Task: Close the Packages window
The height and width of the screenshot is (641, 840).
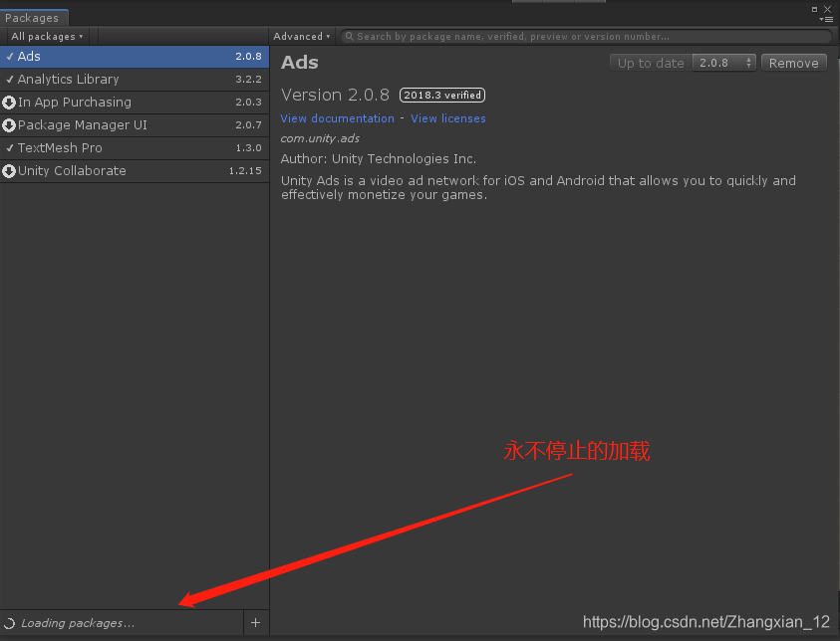Action: [x=828, y=9]
